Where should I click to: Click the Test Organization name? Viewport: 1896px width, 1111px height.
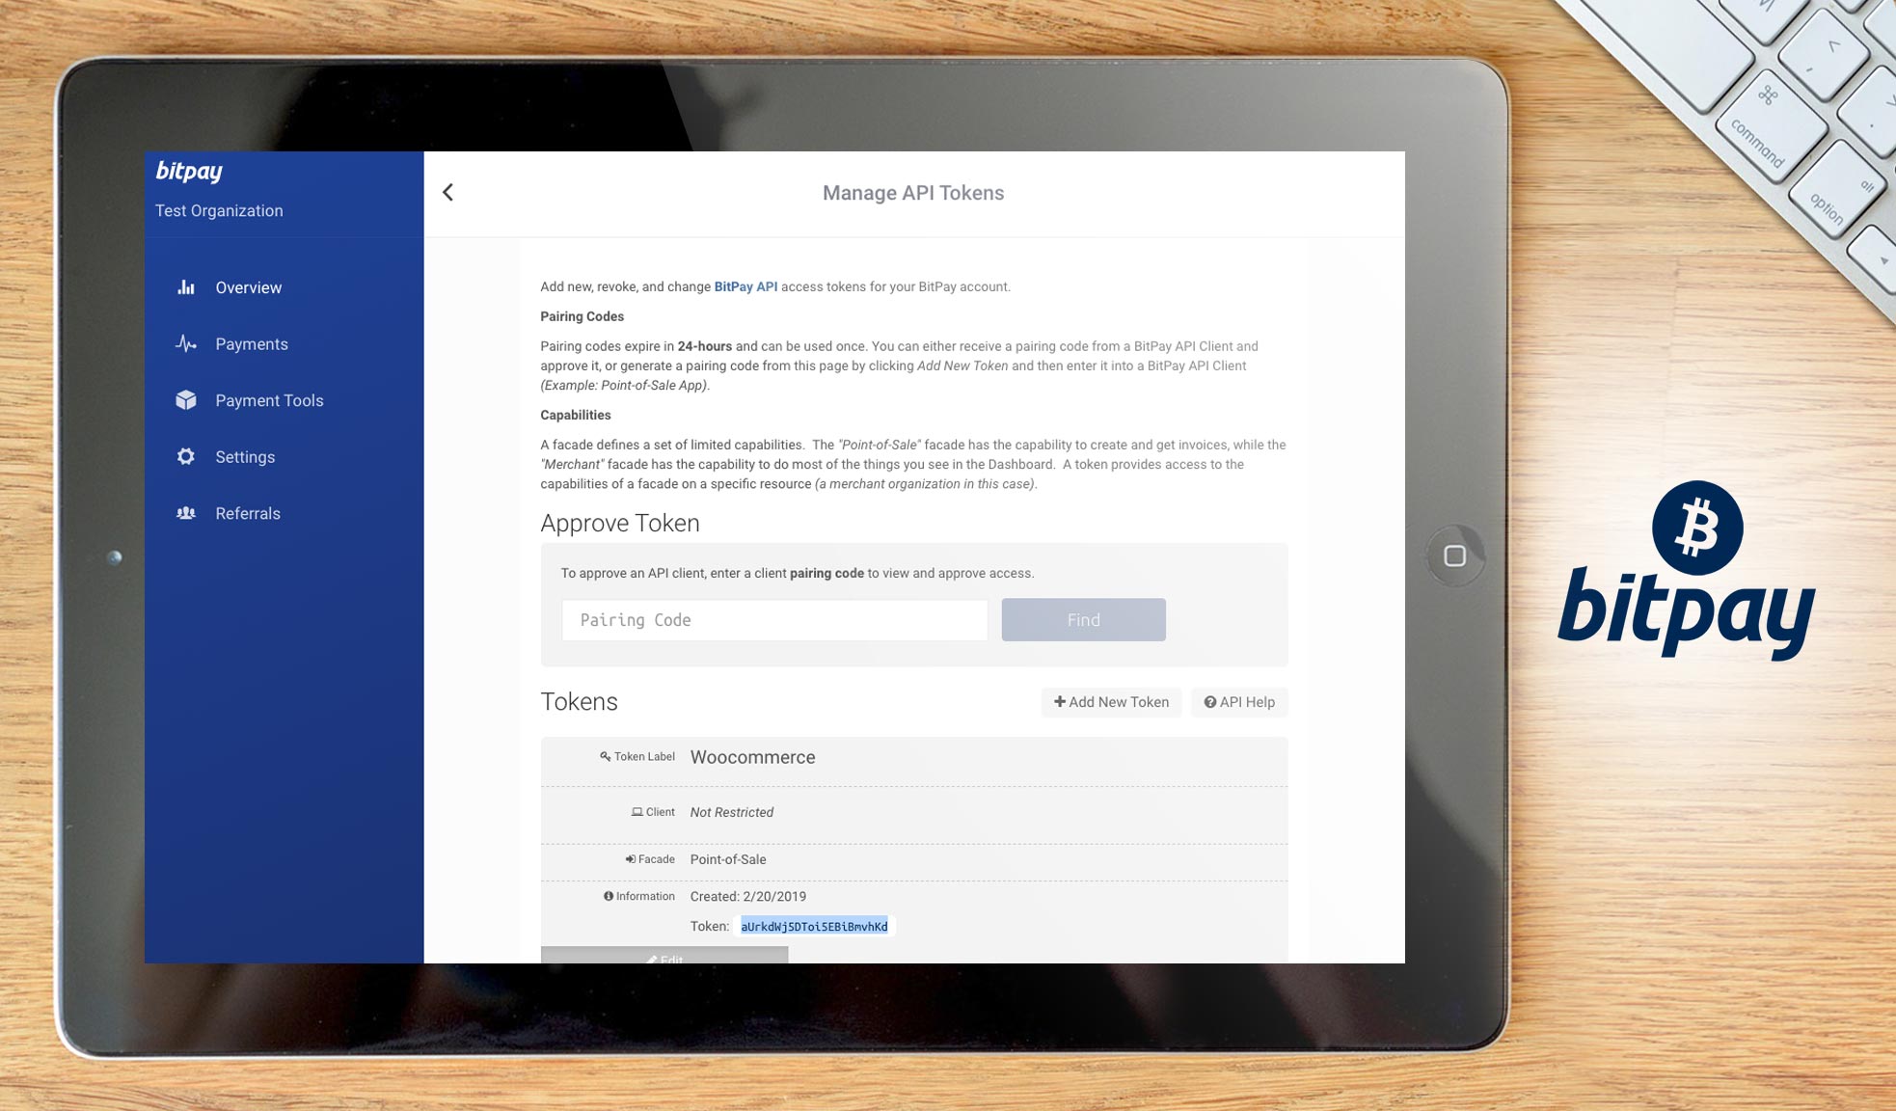(x=219, y=210)
